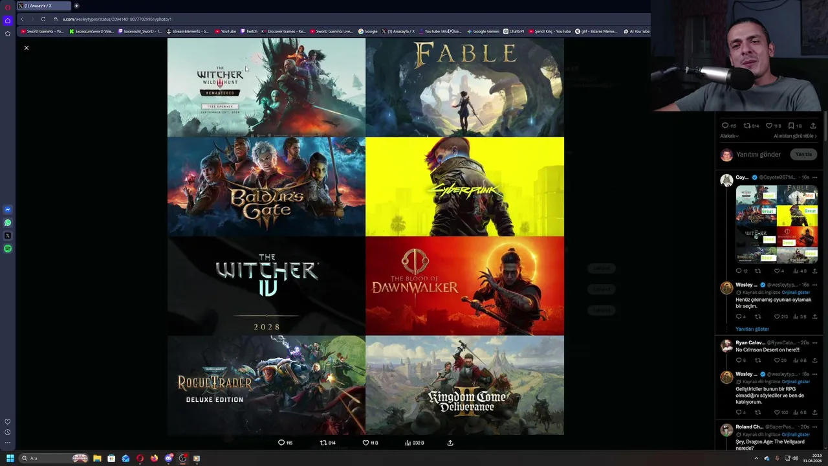The image size is (828, 466).
Task: Open Discord from the taskbar
Action: click(168, 458)
